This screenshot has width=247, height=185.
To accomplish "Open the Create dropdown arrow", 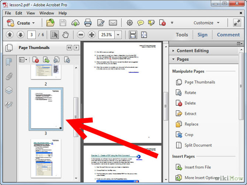I will coord(34,23).
